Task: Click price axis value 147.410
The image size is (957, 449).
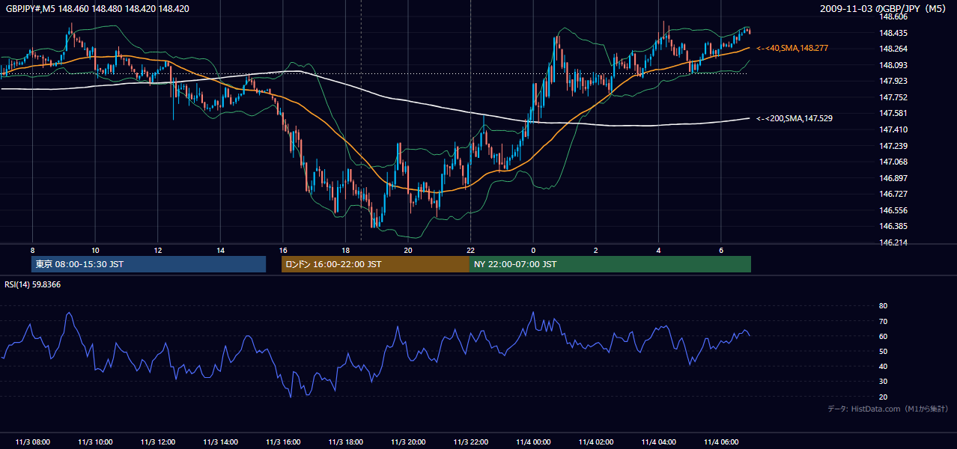Action: 893,129
